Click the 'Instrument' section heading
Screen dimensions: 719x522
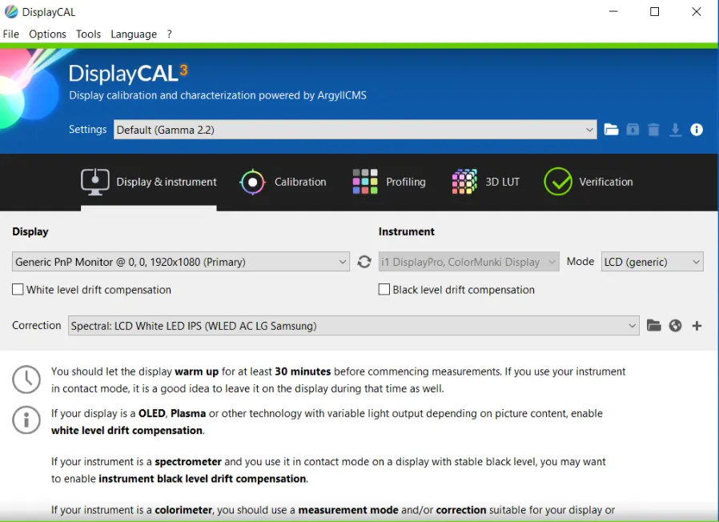[406, 231]
